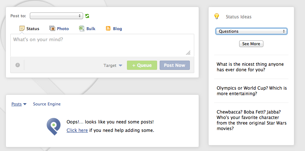305x151 pixels.
Task: Follow the Click here help link
Action: point(77,130)
